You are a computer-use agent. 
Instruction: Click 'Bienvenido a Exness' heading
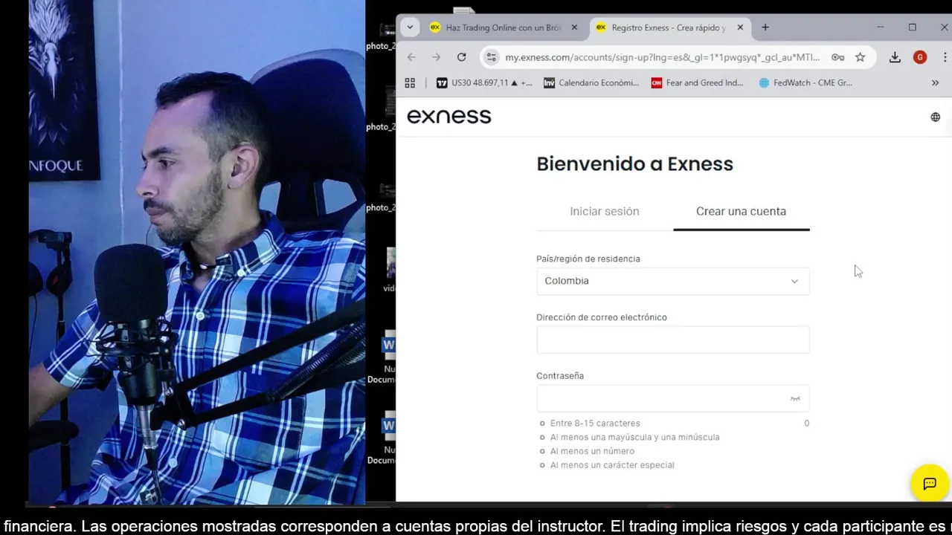point(635,163)
